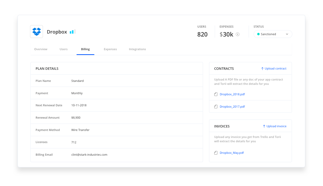Go to the Integrations tab
The height and width of the screenshot is (186, 323).
click(137, 49)
